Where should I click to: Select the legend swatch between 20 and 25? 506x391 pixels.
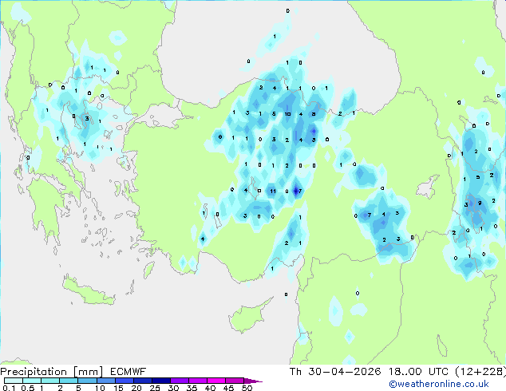(142, 381)
